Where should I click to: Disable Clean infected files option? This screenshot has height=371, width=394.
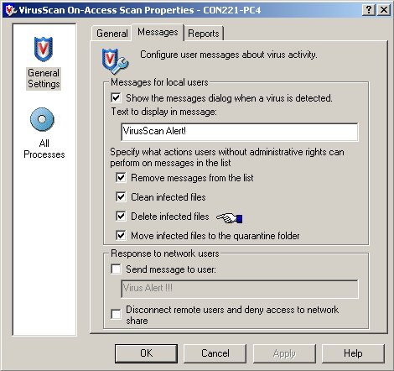click(121, 196)
